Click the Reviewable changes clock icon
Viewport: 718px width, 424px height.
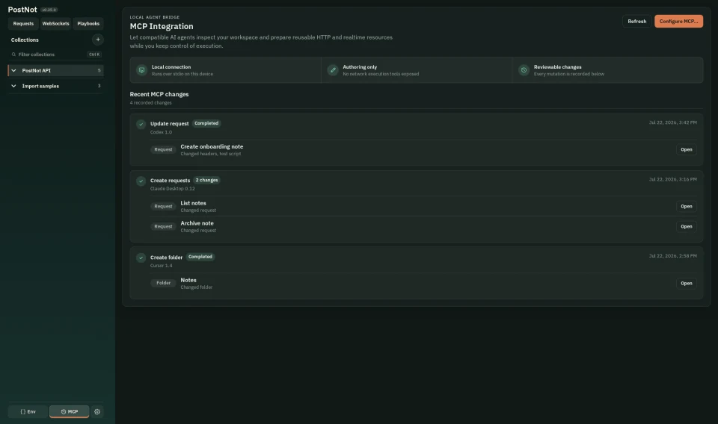pyautogui.click(x=524, y=70)
